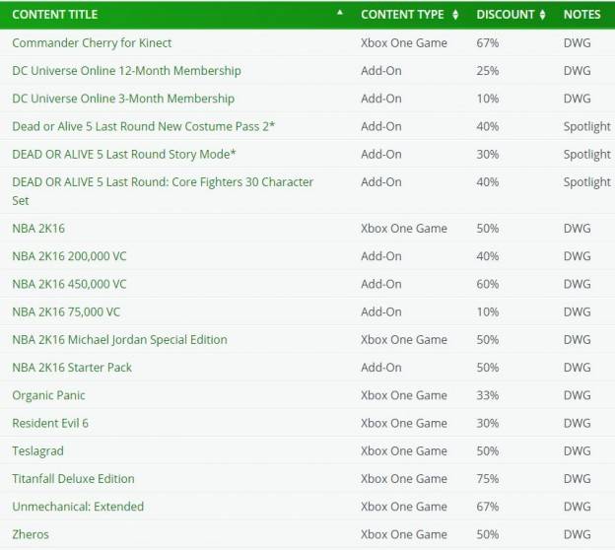Open NBA 2K16 75,000 VC link
The height and width of the screenshot is (550, 615).
(66, 311)
